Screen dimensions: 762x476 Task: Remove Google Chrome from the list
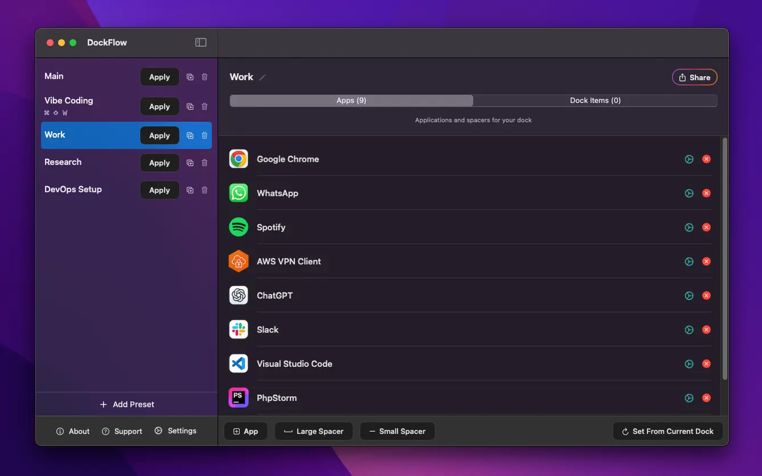coord(706,159)
